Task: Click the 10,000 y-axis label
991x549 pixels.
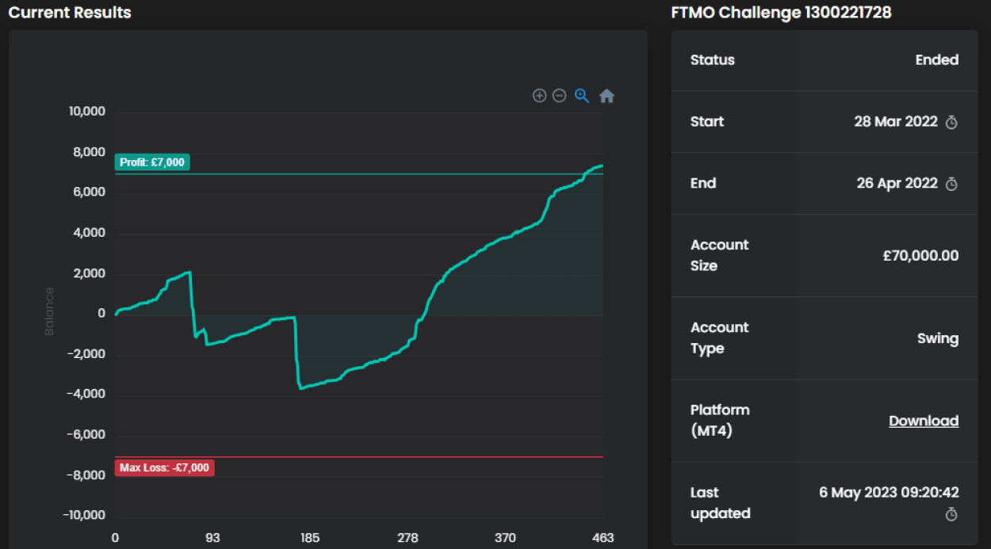Action: [87, 112]
